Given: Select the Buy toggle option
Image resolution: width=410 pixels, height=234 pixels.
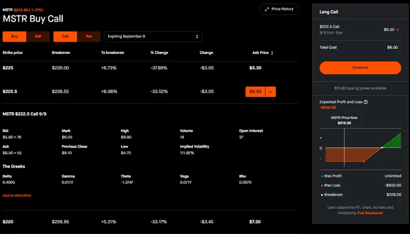Looking at the screenshot, I should tap(14, 36).
